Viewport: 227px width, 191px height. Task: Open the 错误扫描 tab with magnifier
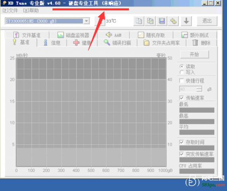coord(117,43)
